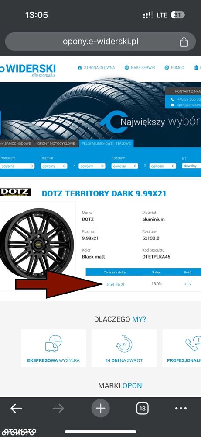Tap the forward navigation arrow
Screen dimensions: 201x437
[58, 408]
